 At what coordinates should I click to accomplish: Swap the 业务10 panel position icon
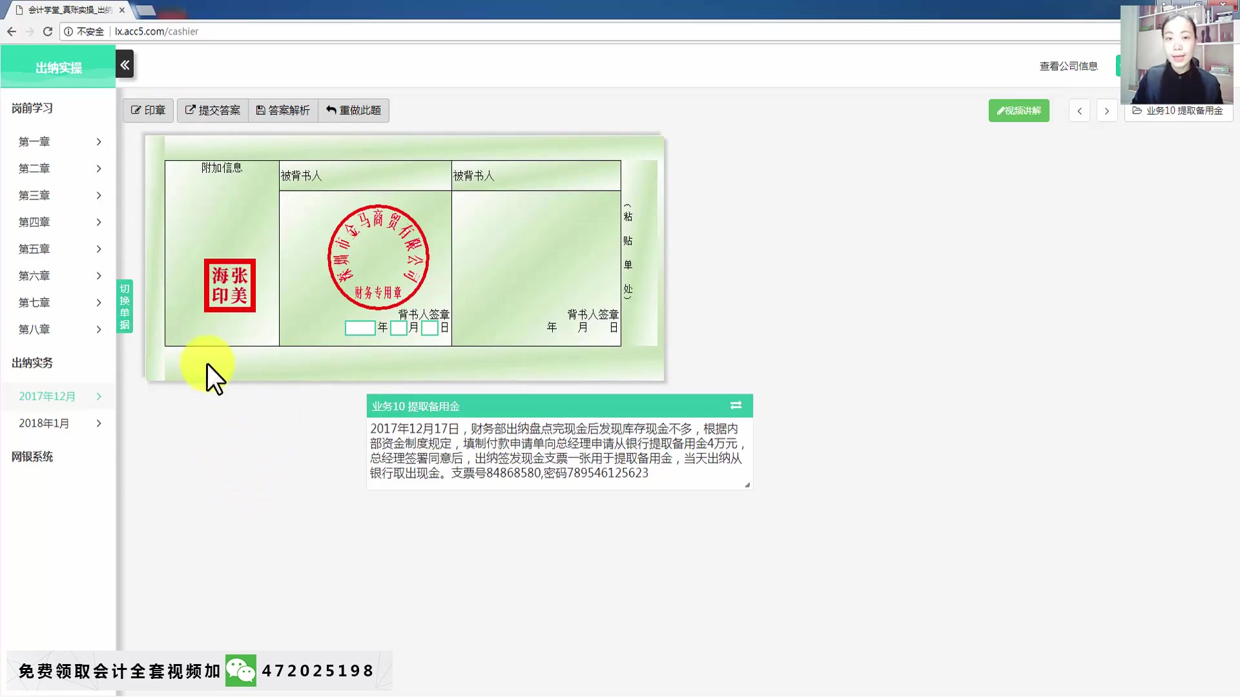(736, 406)
